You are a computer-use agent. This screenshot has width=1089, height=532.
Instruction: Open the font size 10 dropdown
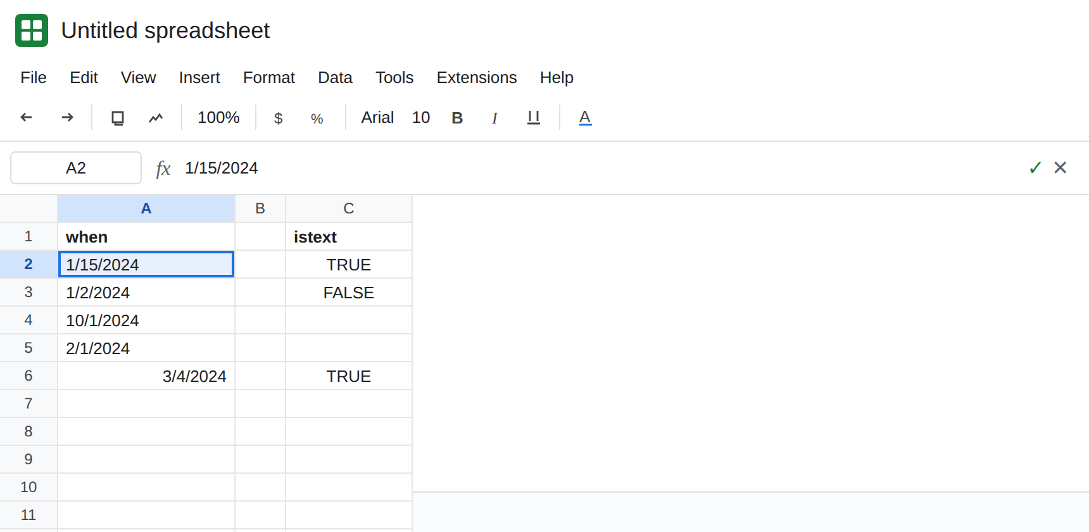[x=421, y=118]
